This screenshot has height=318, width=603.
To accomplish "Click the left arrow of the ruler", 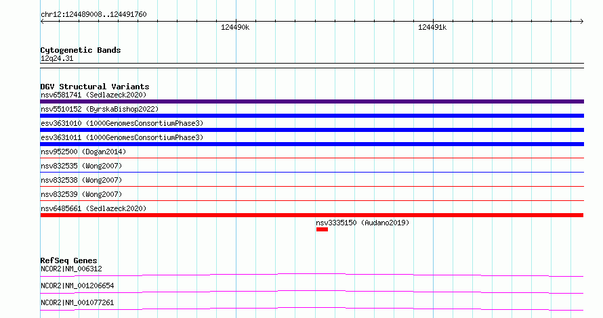I will coord(42,22).
